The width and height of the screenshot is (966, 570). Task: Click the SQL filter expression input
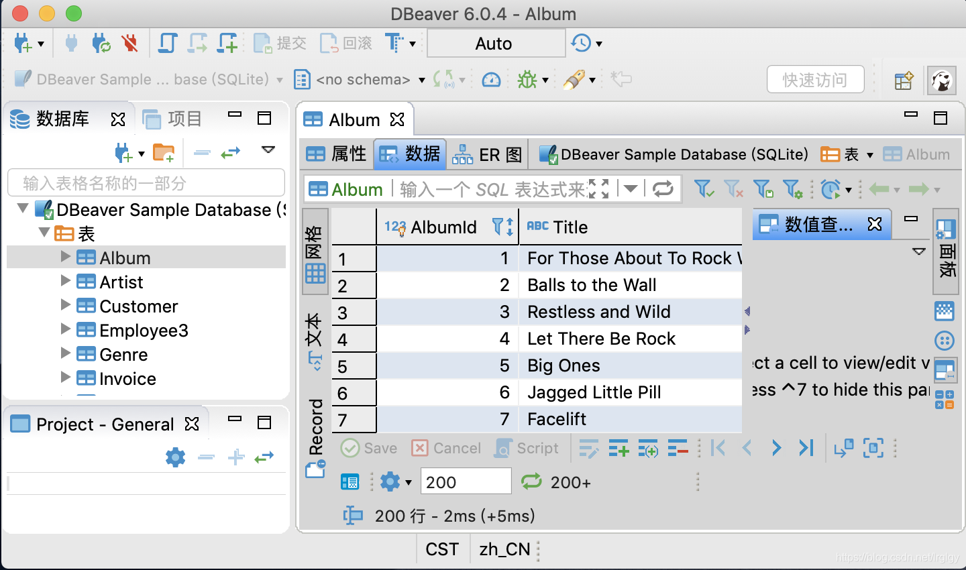[493, 189]
